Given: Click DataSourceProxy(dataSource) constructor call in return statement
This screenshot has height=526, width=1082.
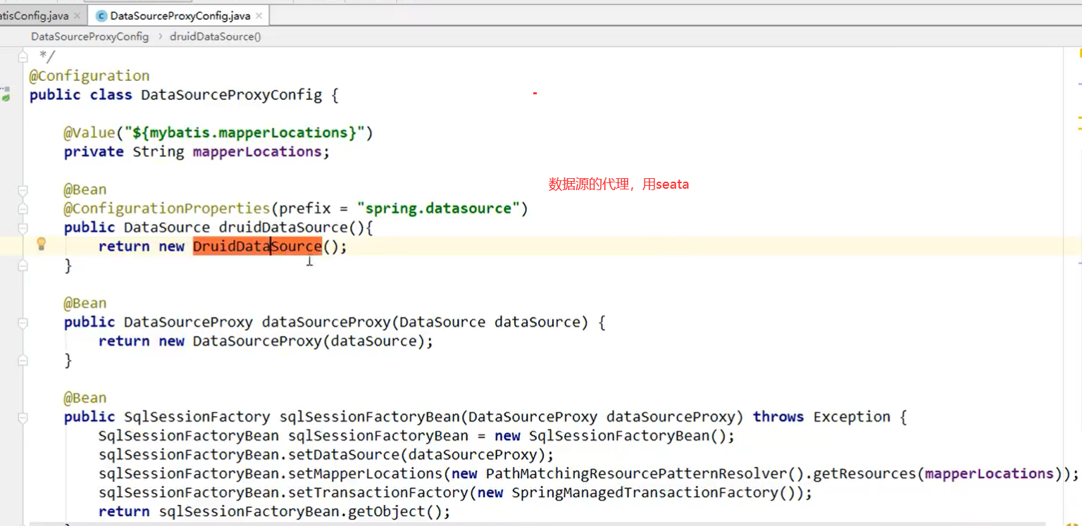Looking at the screenshot, I should click(x=309, y=341).
